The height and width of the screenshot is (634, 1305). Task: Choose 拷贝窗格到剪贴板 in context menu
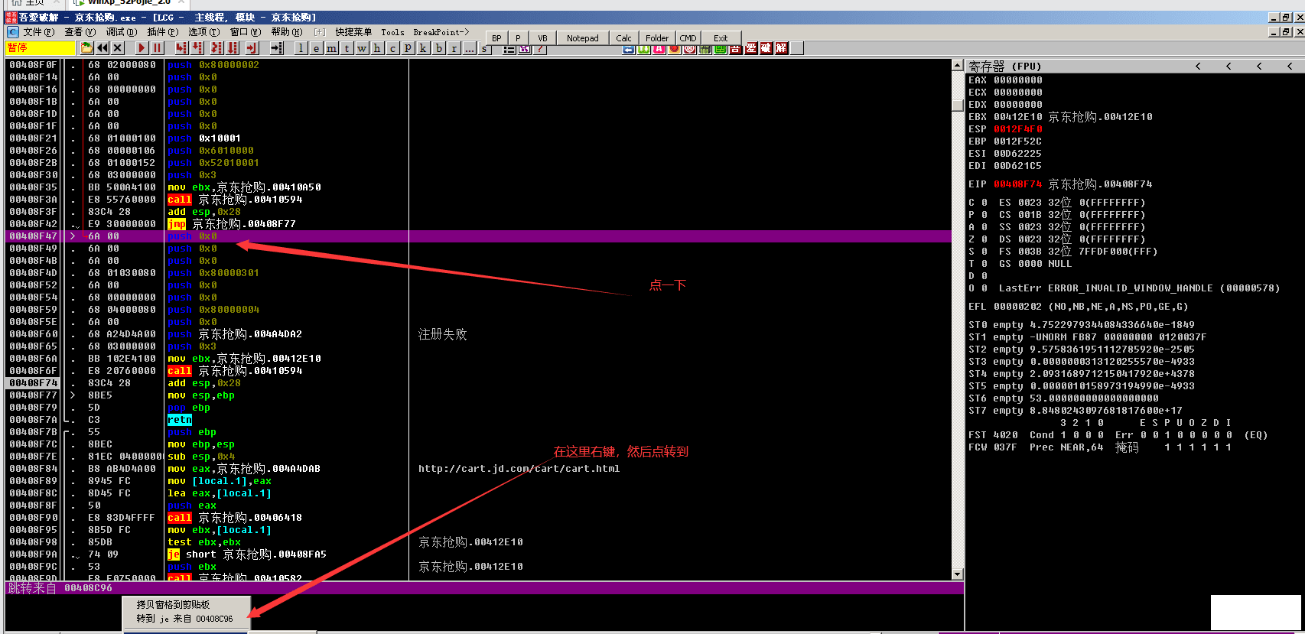186,604
